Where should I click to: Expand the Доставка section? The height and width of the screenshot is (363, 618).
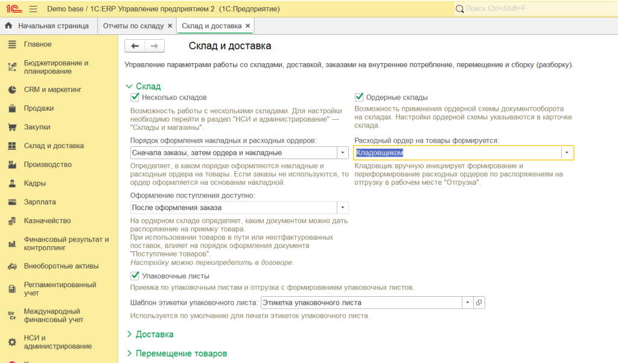pos(129,334)
